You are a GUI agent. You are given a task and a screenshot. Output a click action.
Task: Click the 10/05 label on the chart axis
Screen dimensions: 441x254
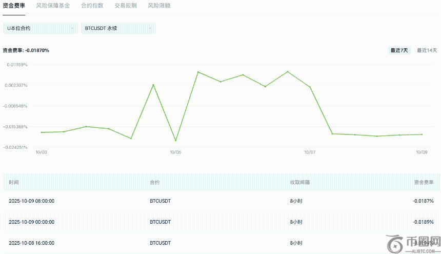(175, 152)
